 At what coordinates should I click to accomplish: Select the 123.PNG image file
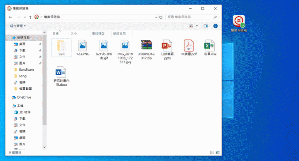point(83,48)
